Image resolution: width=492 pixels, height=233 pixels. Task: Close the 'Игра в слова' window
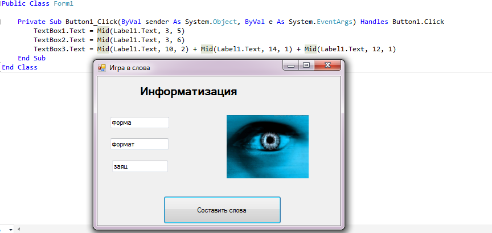[327, 66]
